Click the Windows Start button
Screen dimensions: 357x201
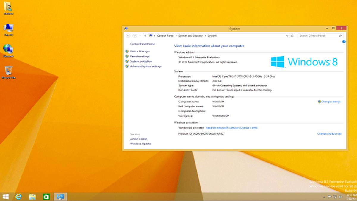[5, 197]
